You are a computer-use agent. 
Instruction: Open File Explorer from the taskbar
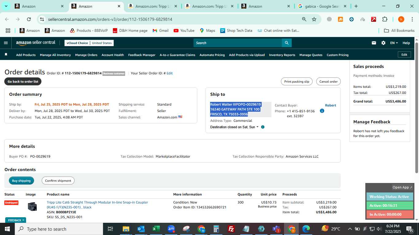click(x=126, y=229)
